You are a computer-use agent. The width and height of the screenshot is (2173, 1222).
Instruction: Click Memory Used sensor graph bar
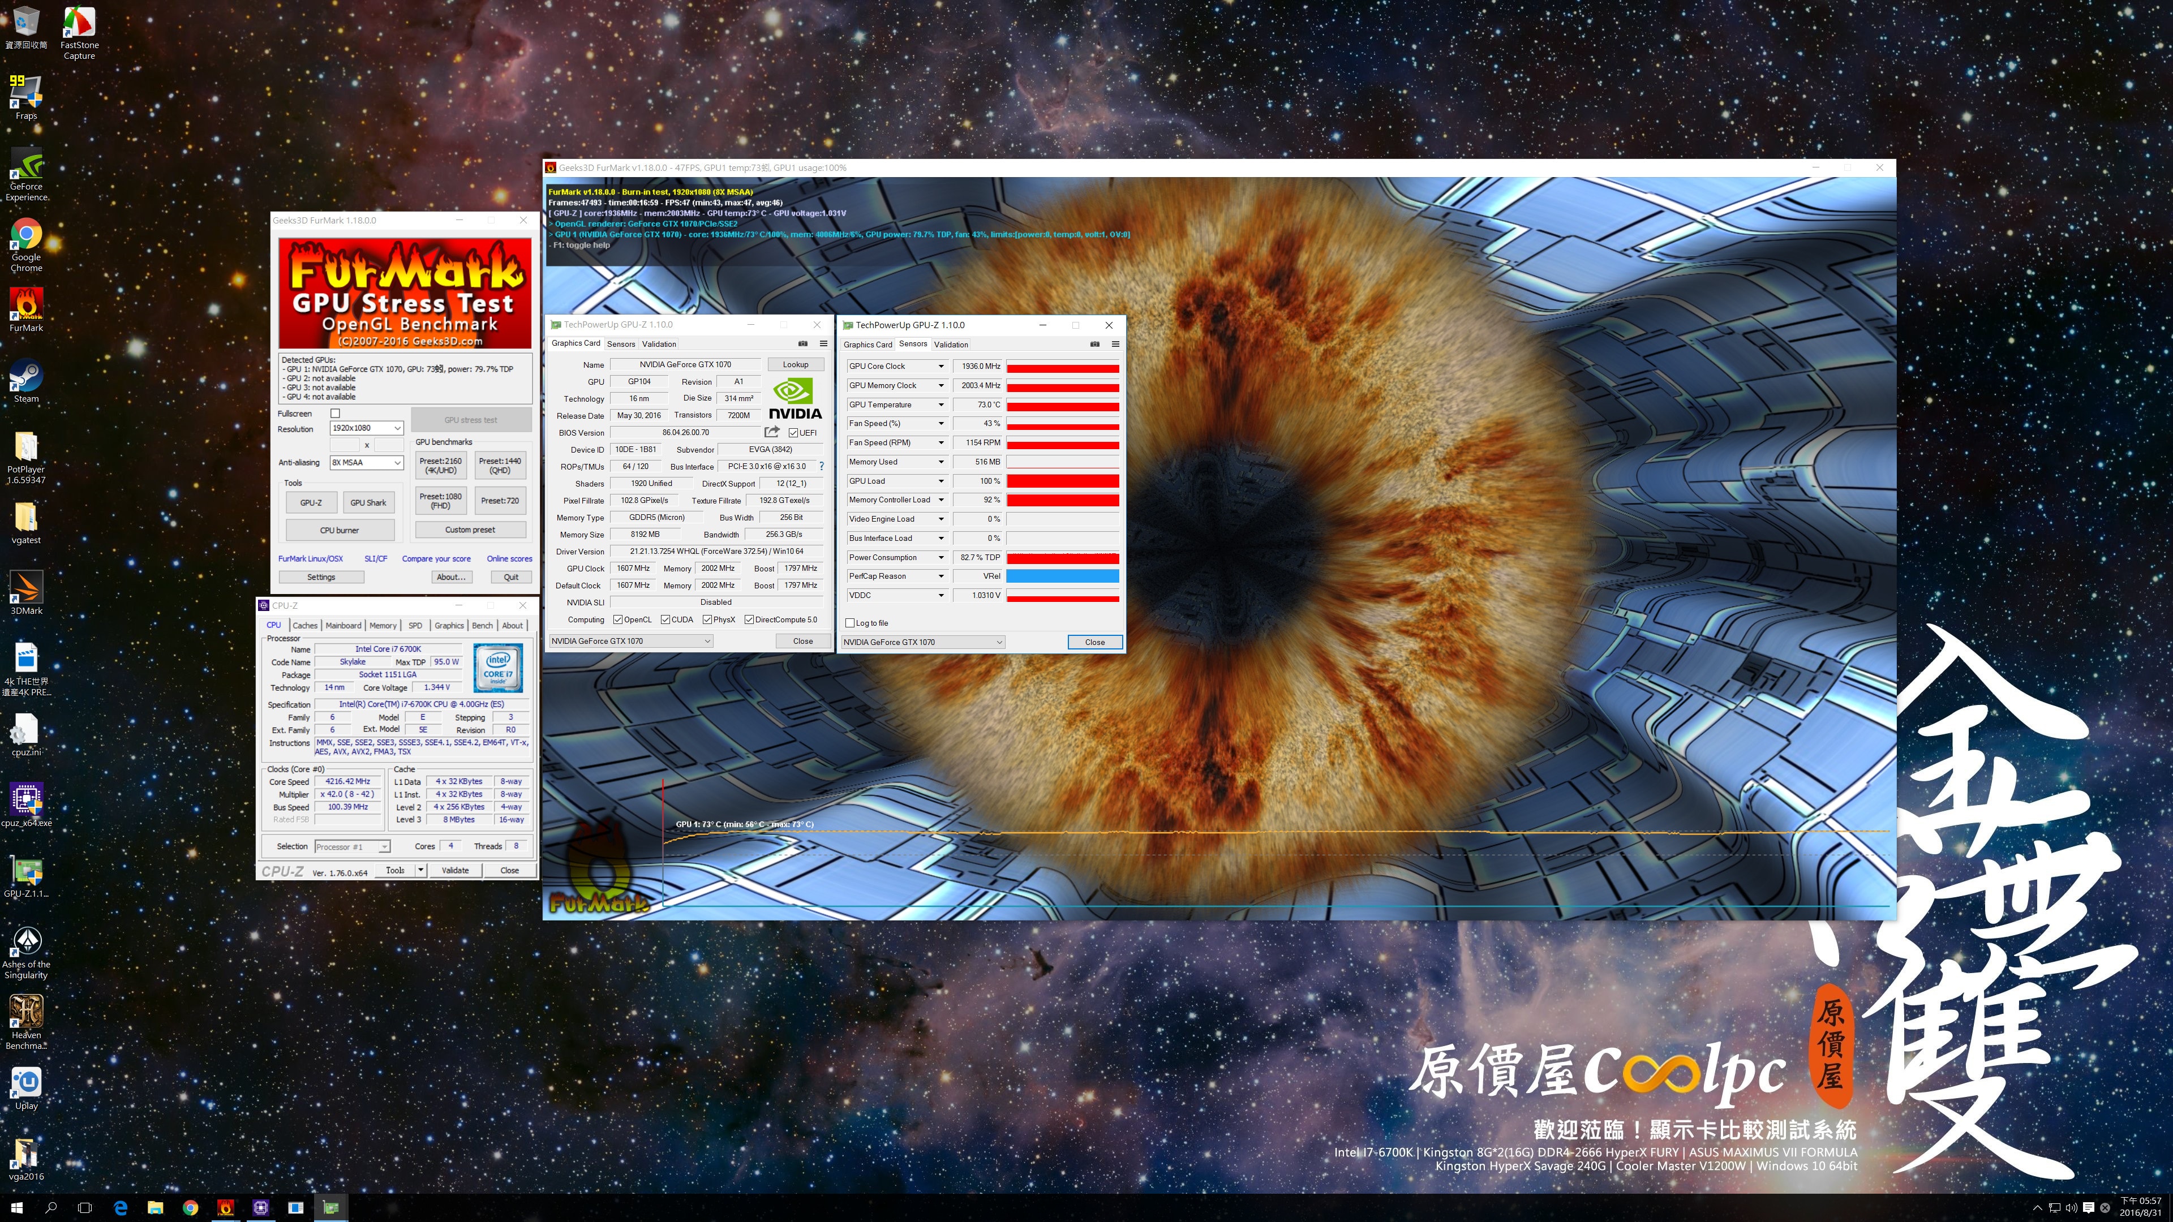point(1063,462)
